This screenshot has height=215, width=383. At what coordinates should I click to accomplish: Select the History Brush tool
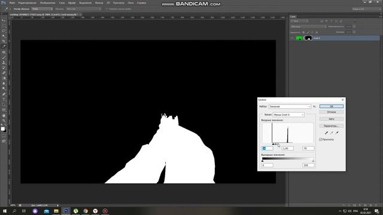(x=4, y=67)
